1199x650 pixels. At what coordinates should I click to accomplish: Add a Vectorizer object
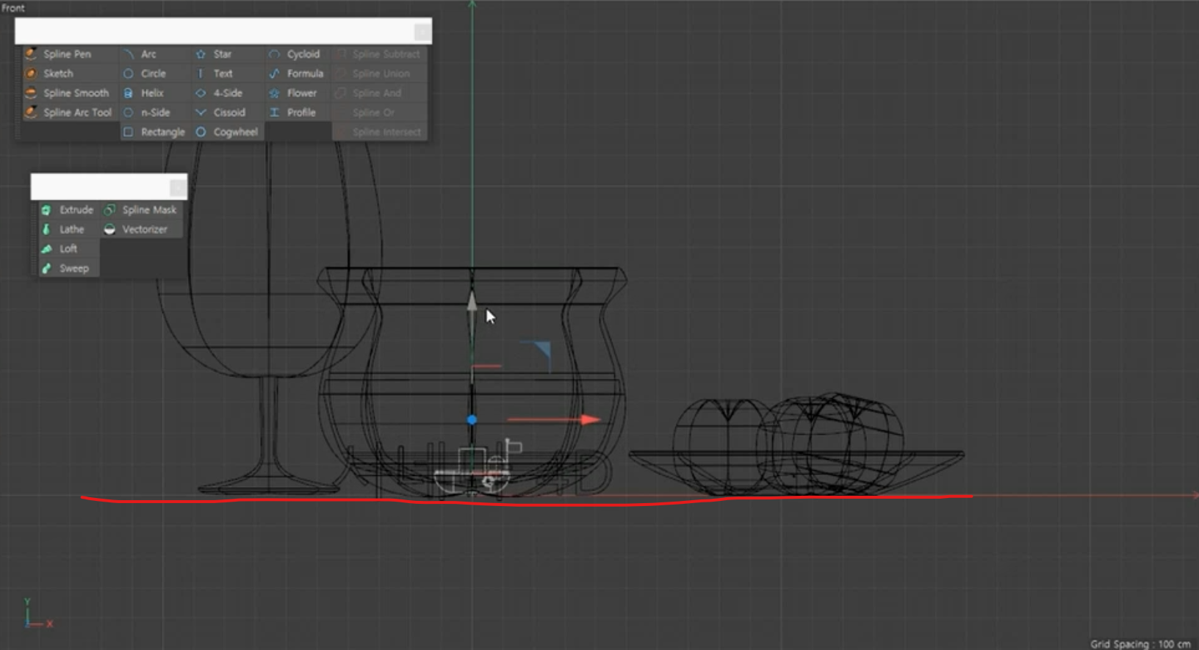141,229
